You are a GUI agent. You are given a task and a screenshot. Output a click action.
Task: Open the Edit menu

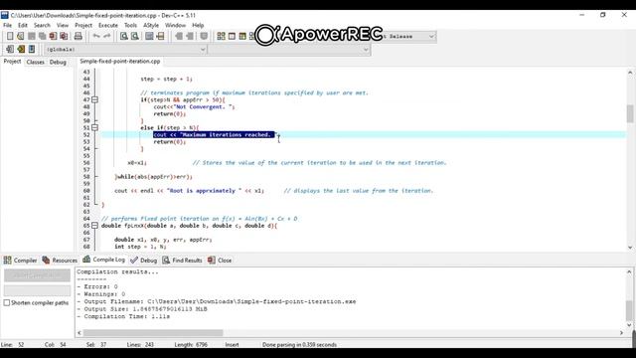click(23, 25)
